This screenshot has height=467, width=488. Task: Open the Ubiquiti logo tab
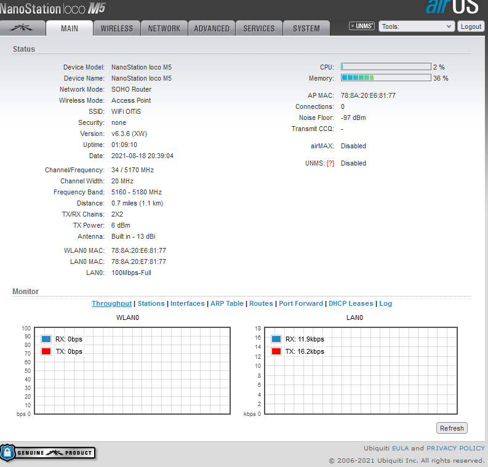(22, 28)
